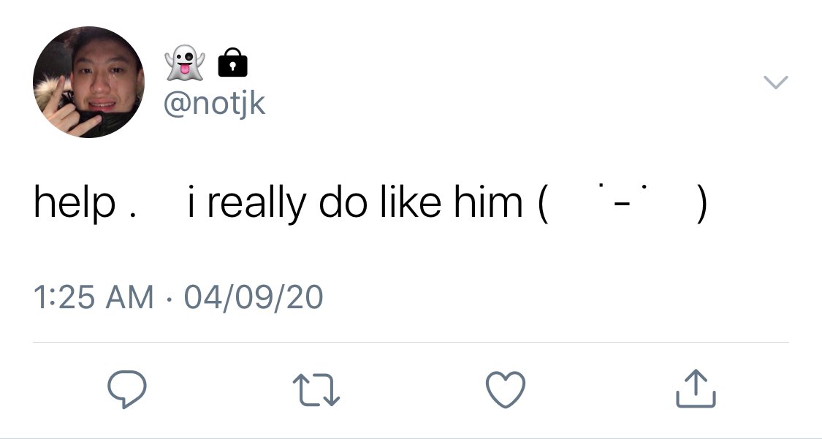822x439 pixels.
Task: View the profile picture of @notjk
Action: pos(88,83)
